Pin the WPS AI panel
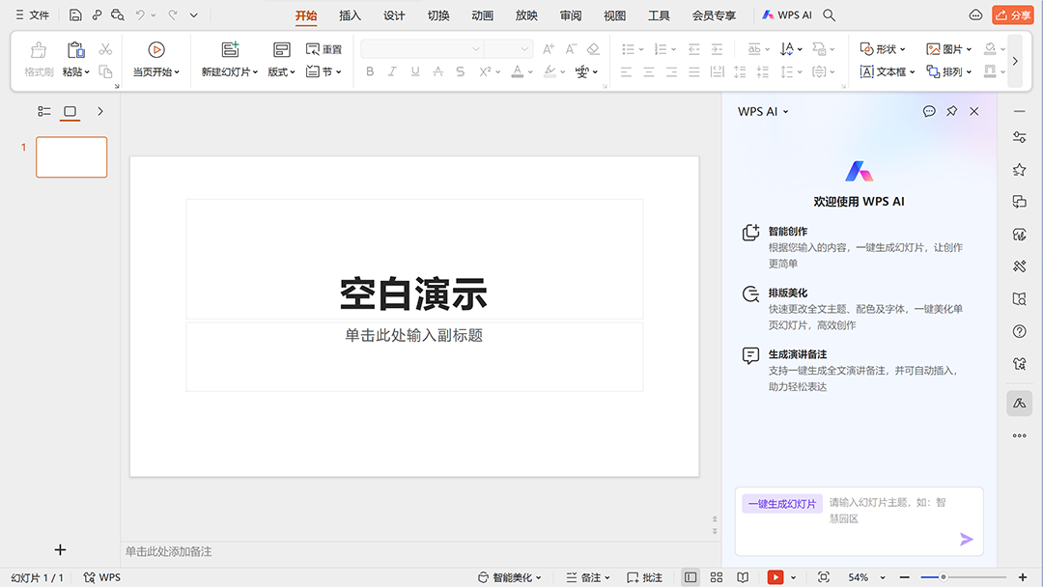Screen dimensions: 1043x587 [952, 111]
